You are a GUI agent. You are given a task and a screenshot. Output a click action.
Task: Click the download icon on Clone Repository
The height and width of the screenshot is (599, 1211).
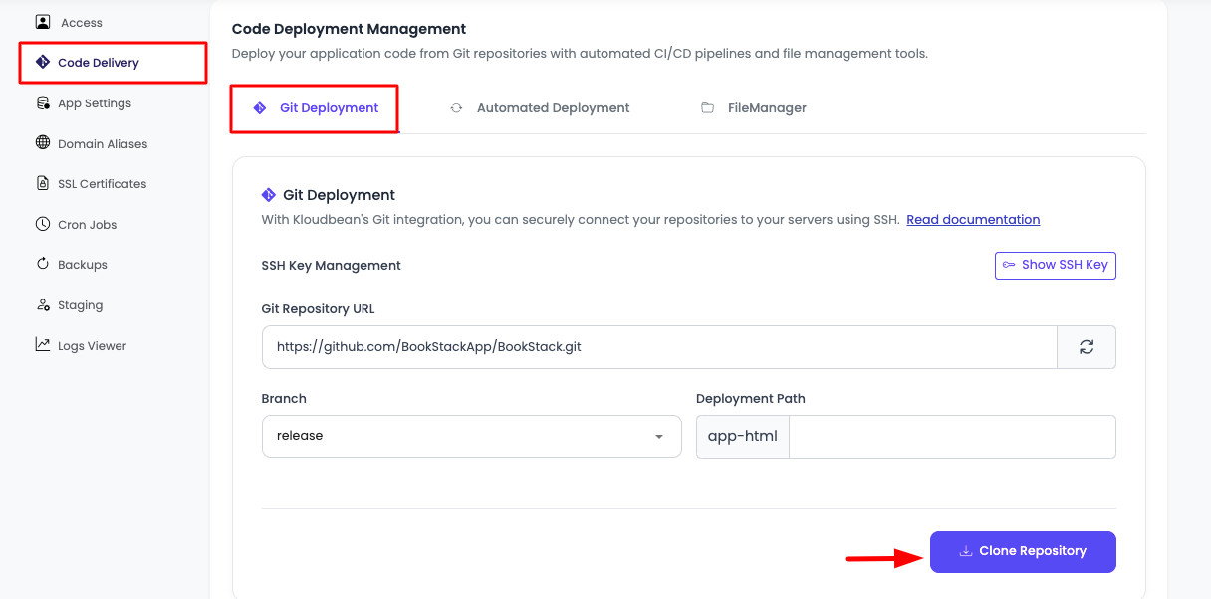pyautogui.click(x=965, y=551)
